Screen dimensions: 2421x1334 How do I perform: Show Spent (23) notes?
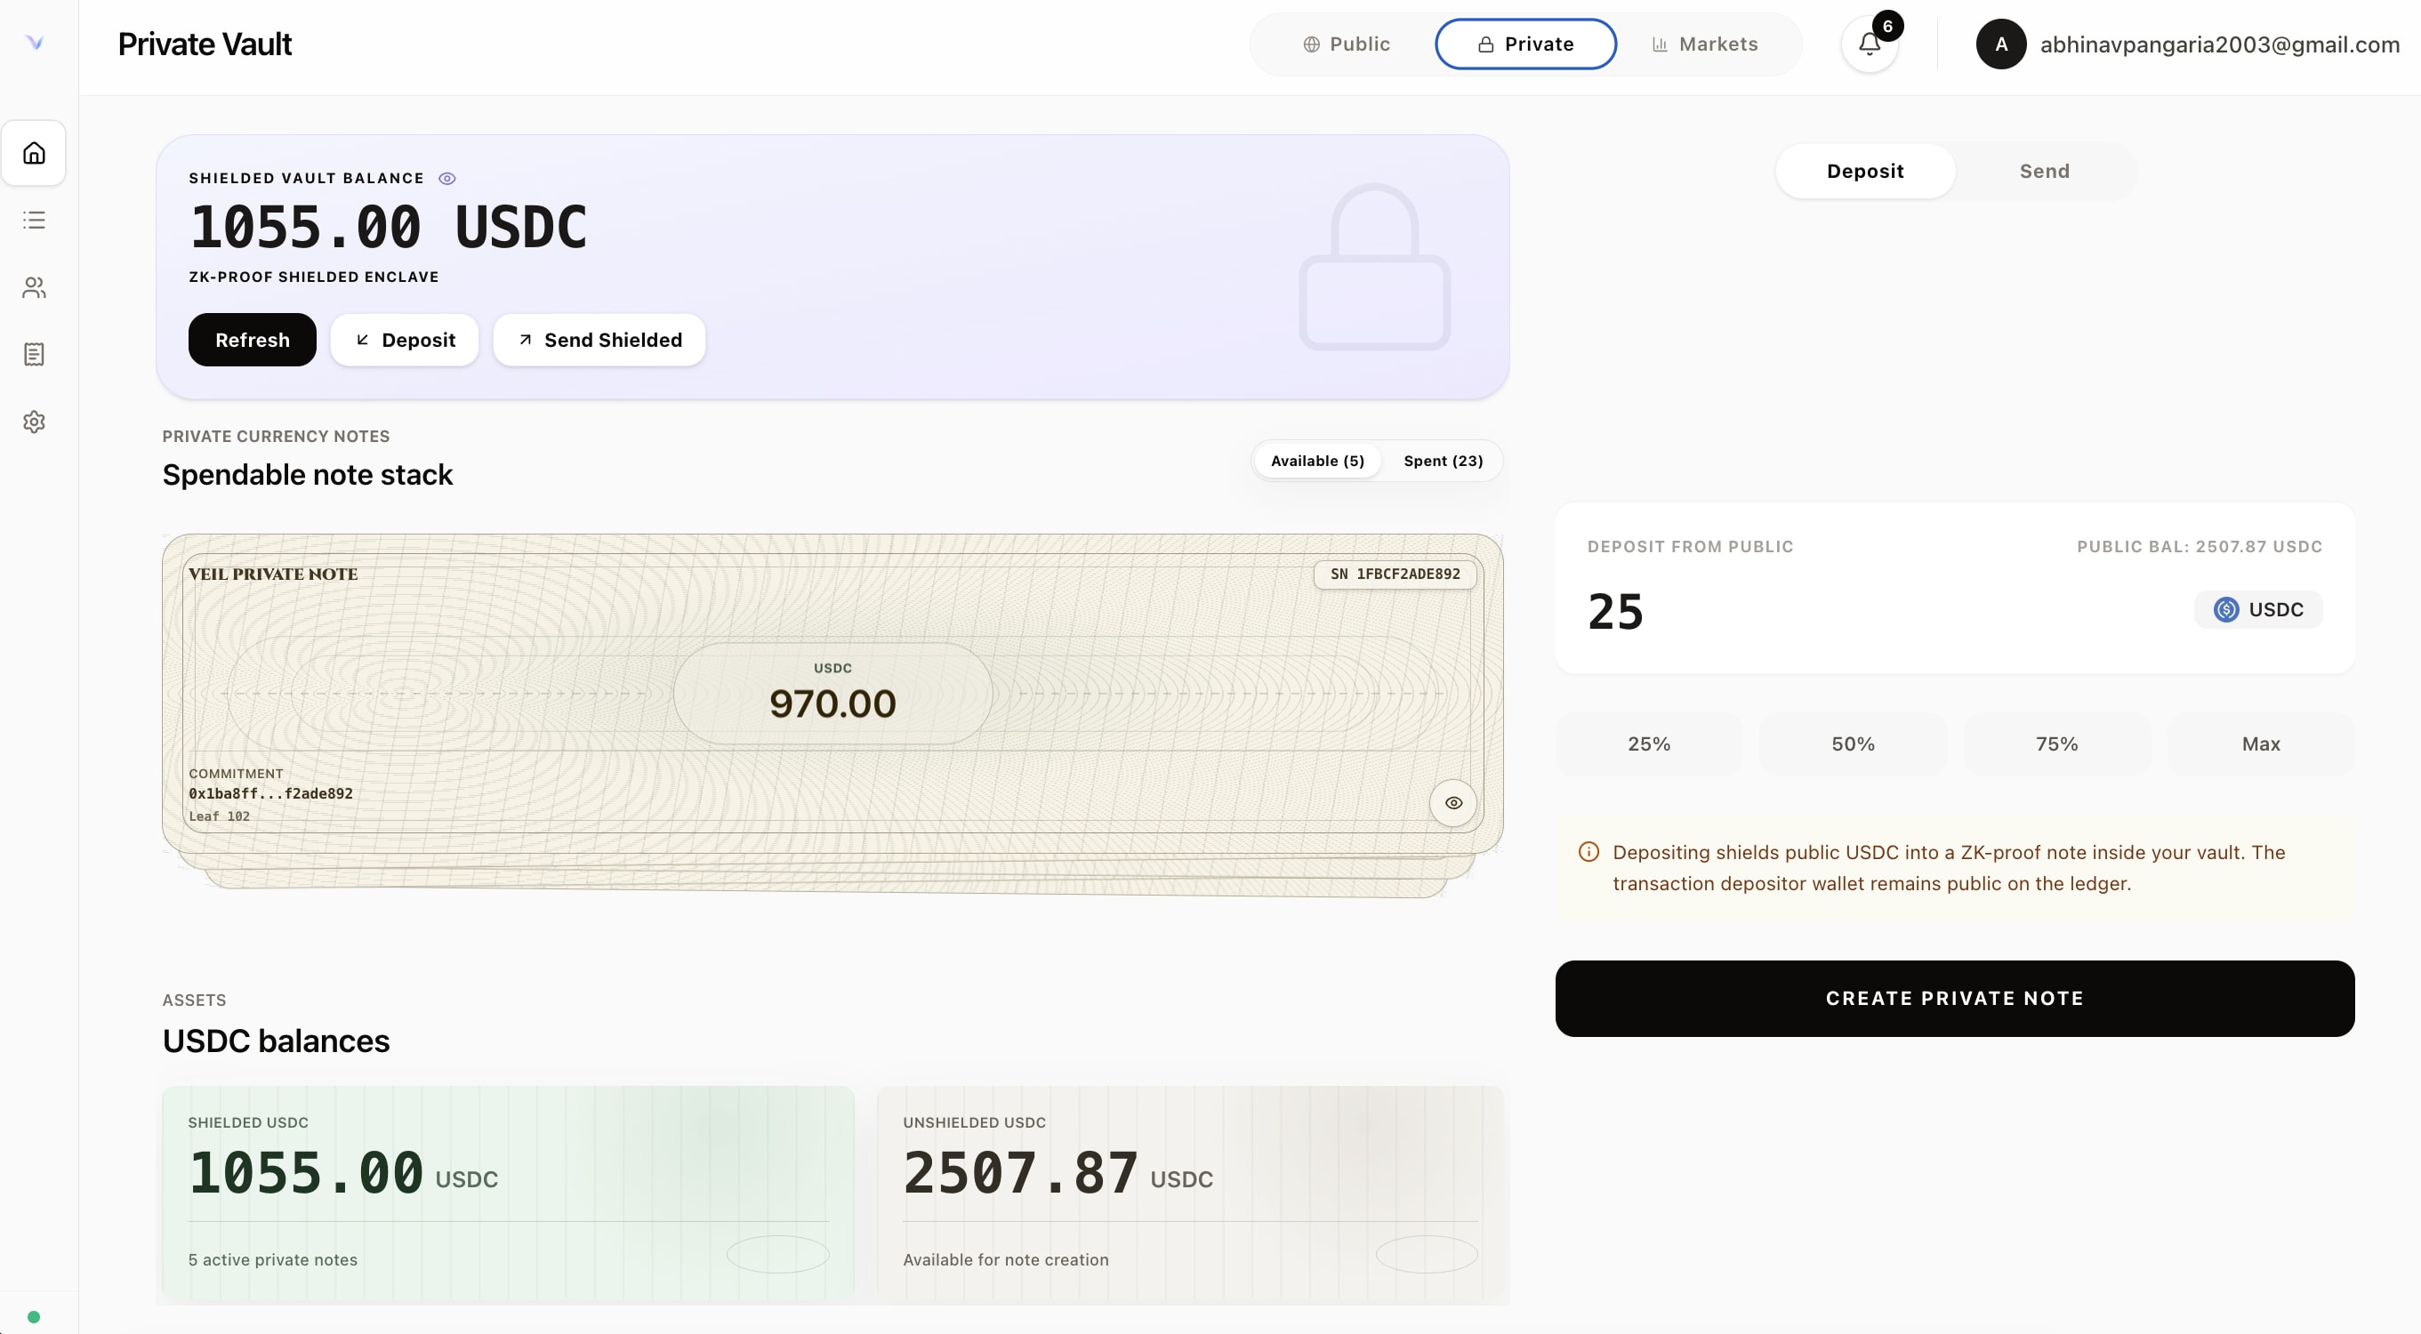tap(1443, 462)
